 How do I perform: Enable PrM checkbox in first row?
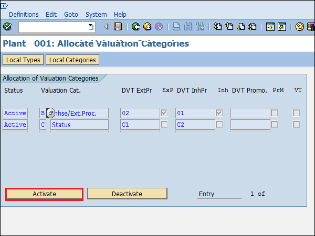tap(274, 113)
